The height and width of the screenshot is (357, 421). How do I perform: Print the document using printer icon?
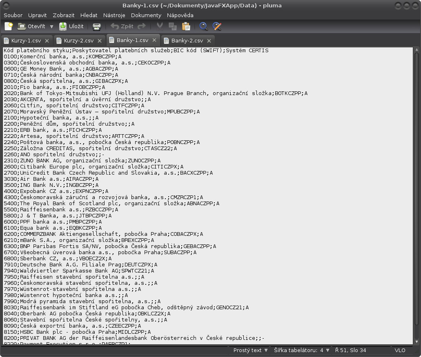point(97,26)
